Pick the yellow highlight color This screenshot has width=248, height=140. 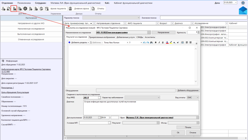point(171,43)
